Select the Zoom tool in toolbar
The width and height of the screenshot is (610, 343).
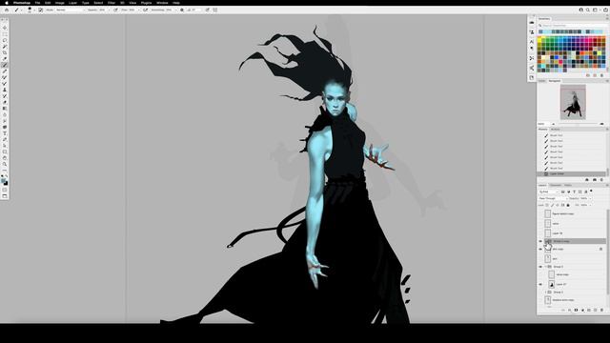(x=5, y=164)
